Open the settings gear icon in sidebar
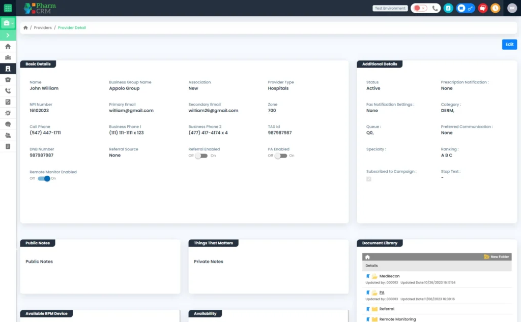This screenshot has width=521, height=322. pyautogui.click(x=8, y=113)
